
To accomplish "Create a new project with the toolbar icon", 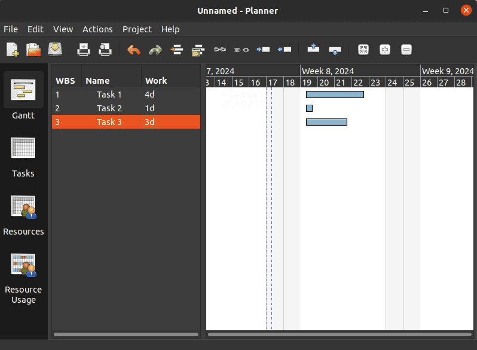I will click(x=13, y=49).
